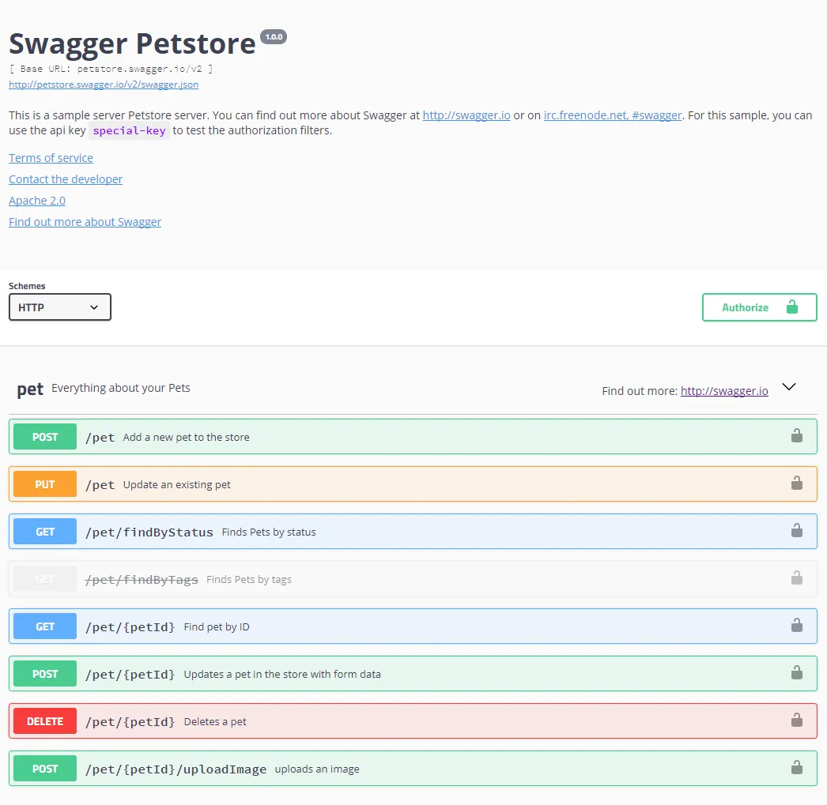This screenshot has width=827, height=805.
Task: Click lock icon on GET /pet/findByStatus row
Action: pyautogui.click(x=797, y=531)
